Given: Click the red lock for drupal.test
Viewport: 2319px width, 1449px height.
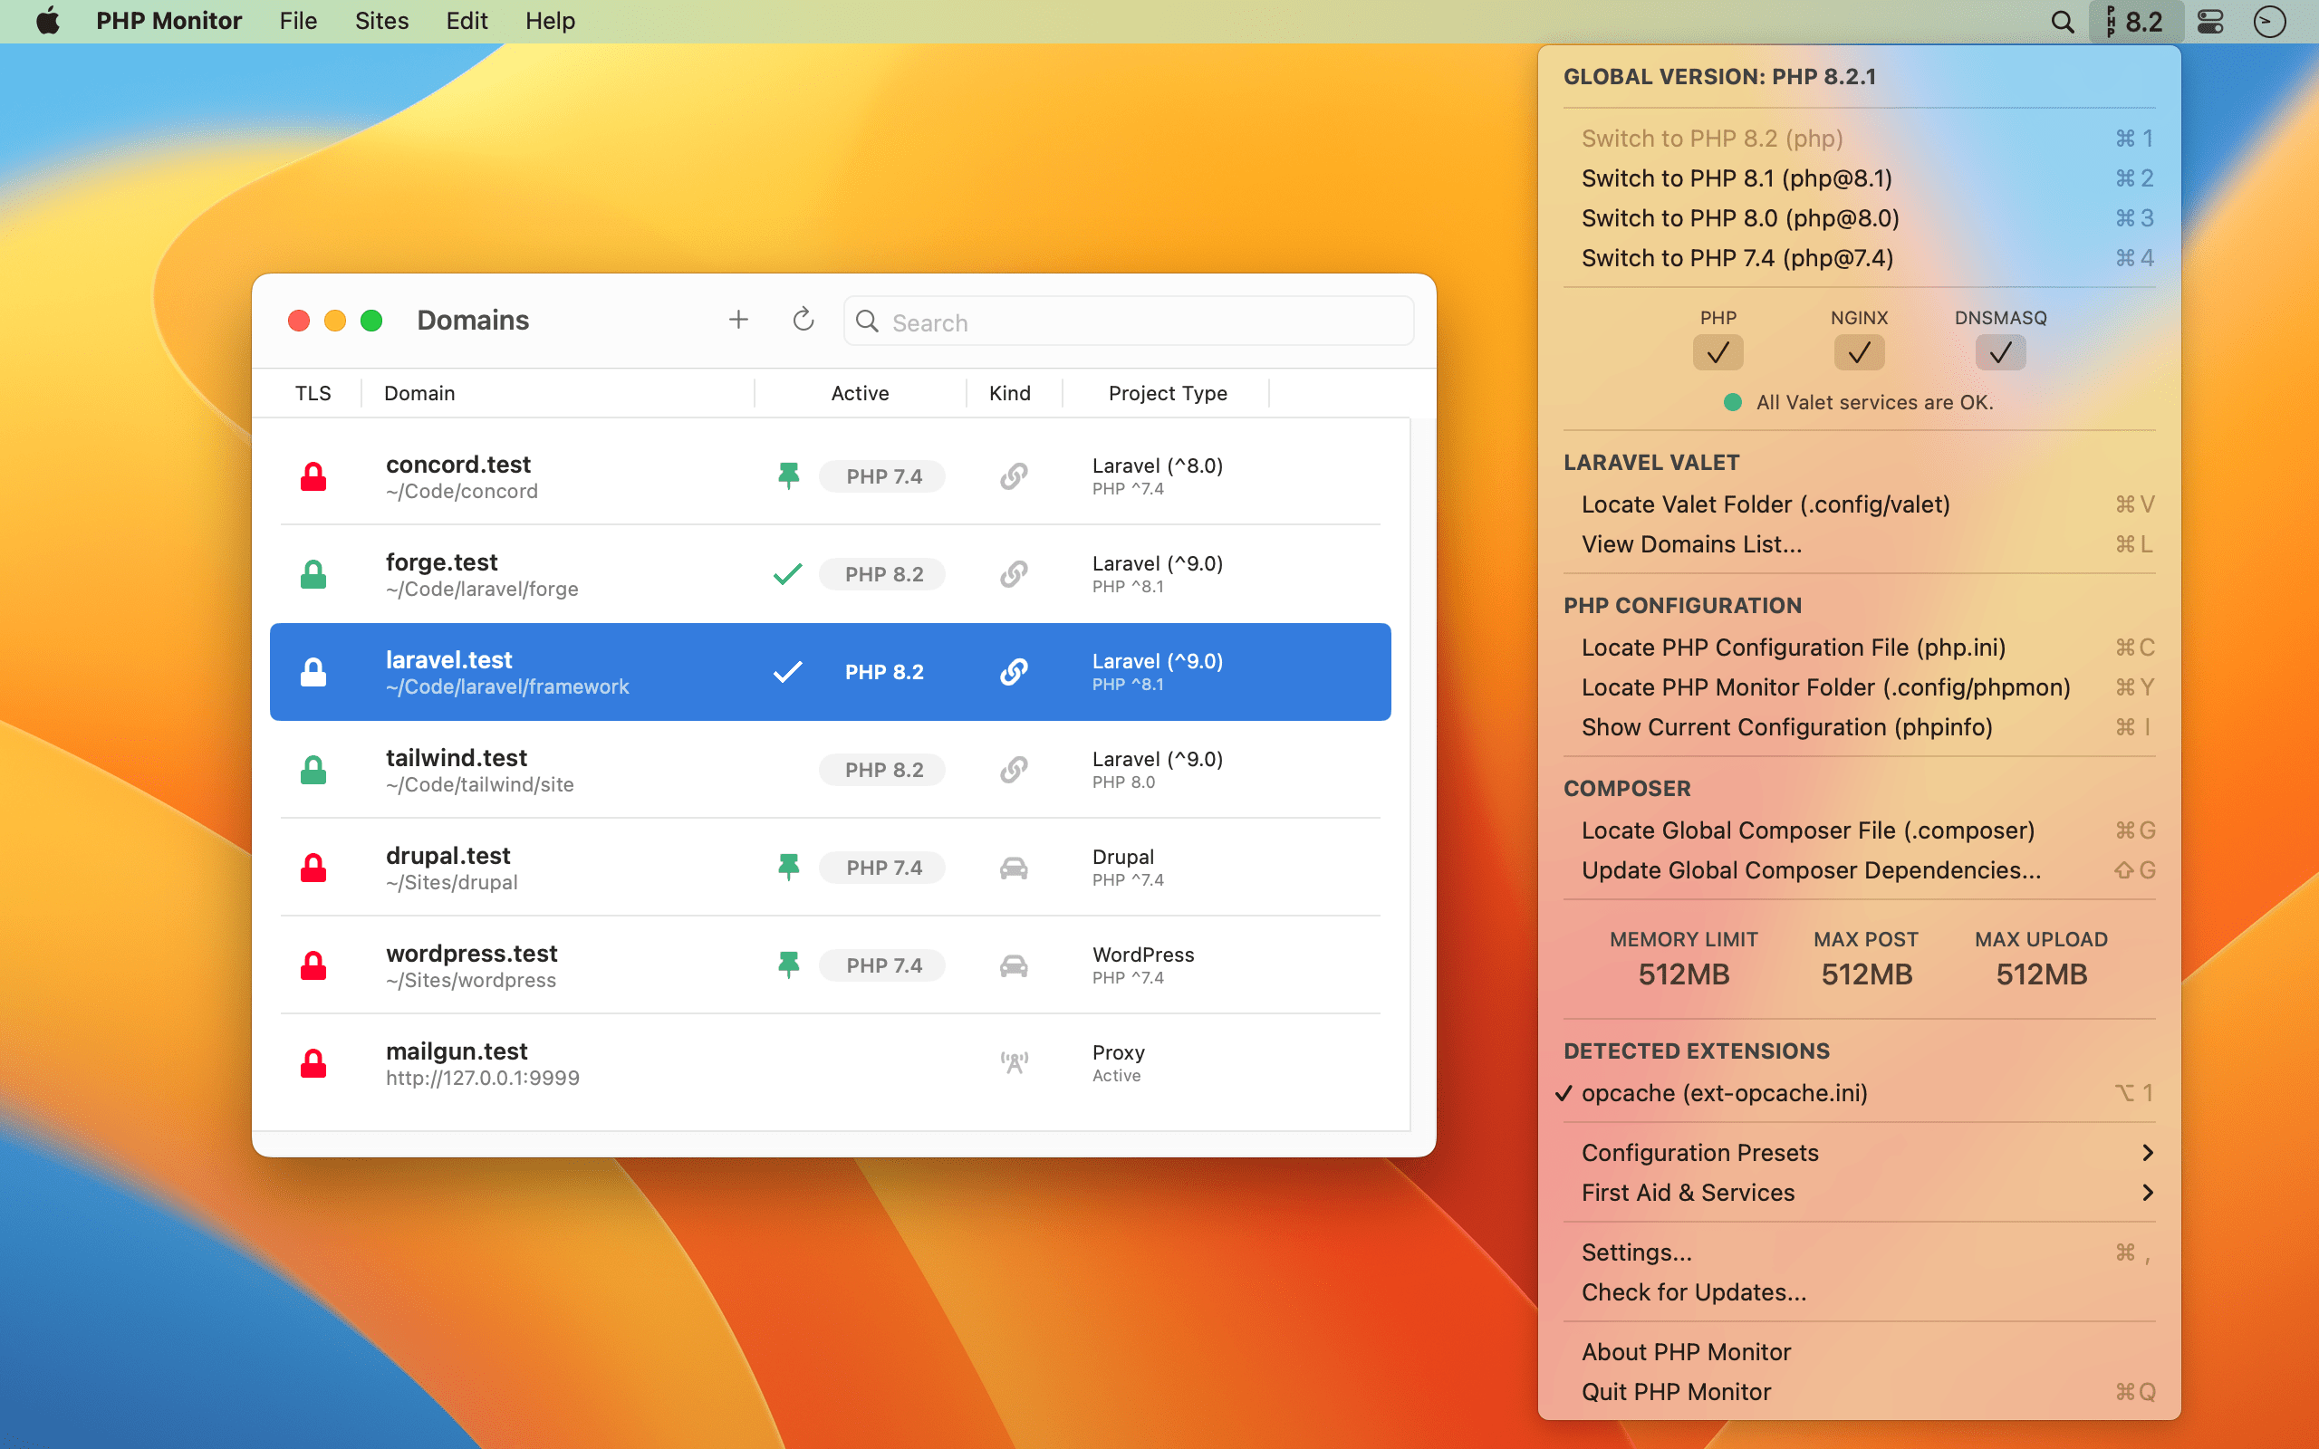Looking at the screenshot, I should (x=313, y=868).
